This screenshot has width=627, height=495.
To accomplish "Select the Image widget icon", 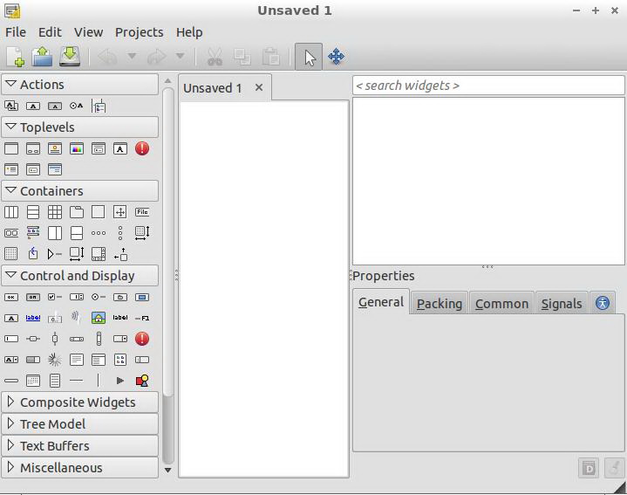I will tap(99, 318).
